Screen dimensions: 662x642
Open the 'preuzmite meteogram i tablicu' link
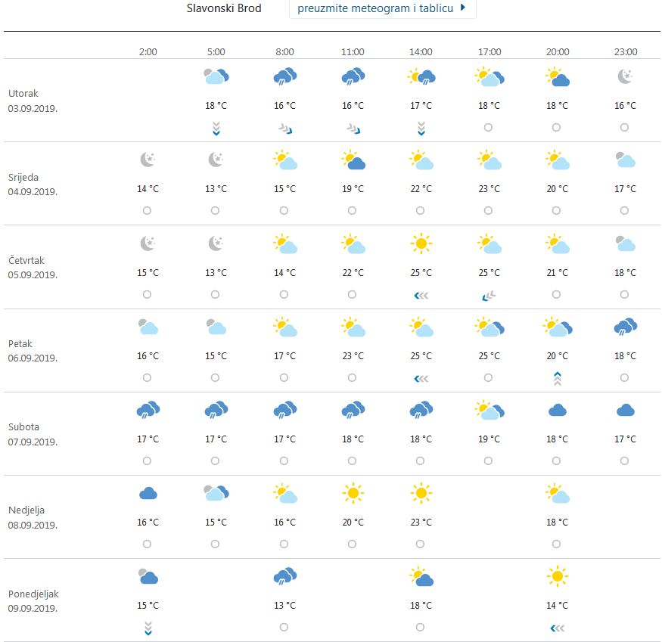[x=375, y=8]
